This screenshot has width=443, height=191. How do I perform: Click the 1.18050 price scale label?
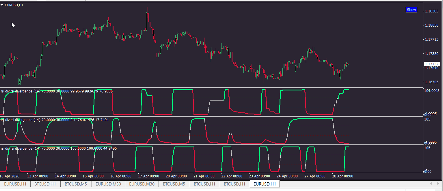pos(431,25)
